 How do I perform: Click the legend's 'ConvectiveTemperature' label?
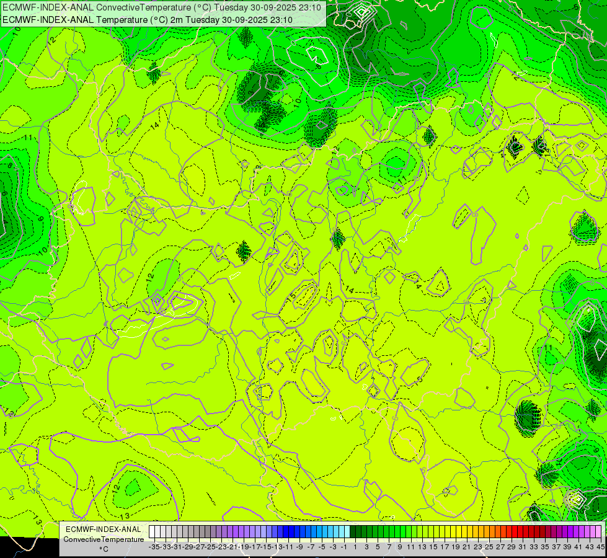(x=104, y=539)
